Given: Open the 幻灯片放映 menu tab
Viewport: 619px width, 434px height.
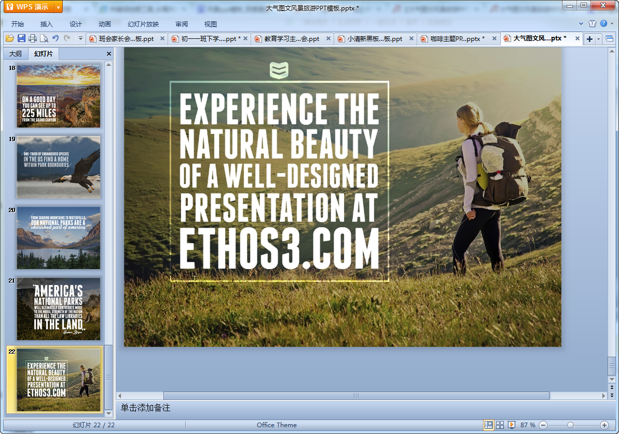Looking at the screenshot, I should [x=143, y=24].
